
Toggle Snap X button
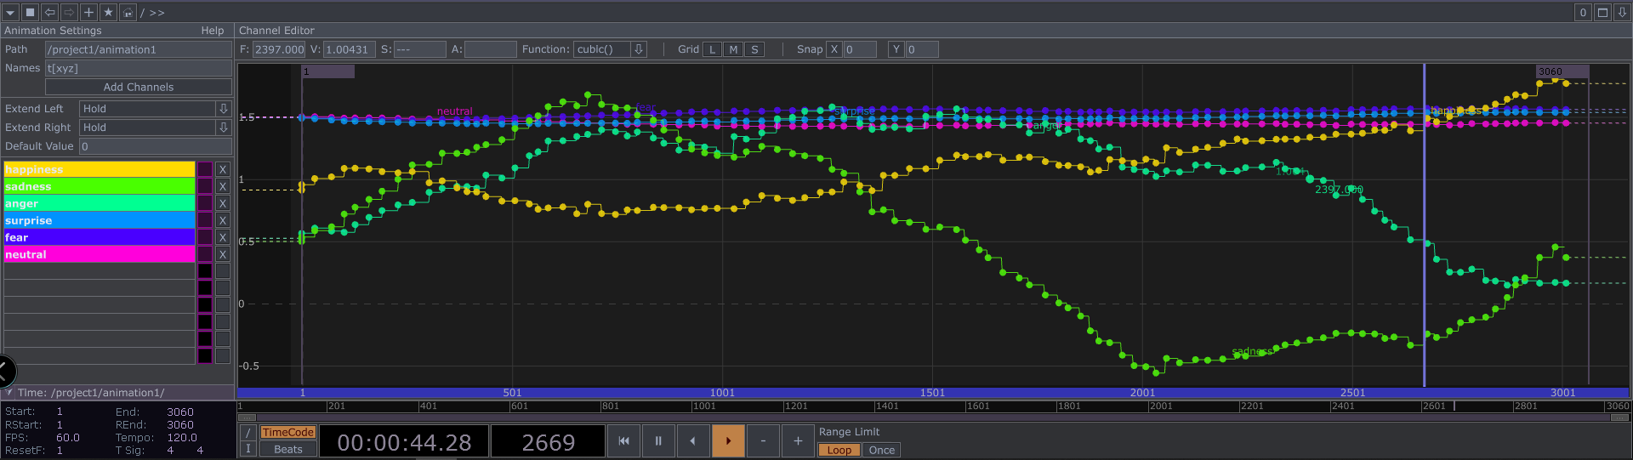834,49
